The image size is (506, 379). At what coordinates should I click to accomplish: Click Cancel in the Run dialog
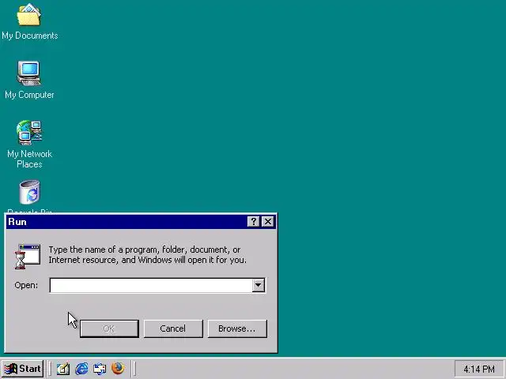(173, 328)
